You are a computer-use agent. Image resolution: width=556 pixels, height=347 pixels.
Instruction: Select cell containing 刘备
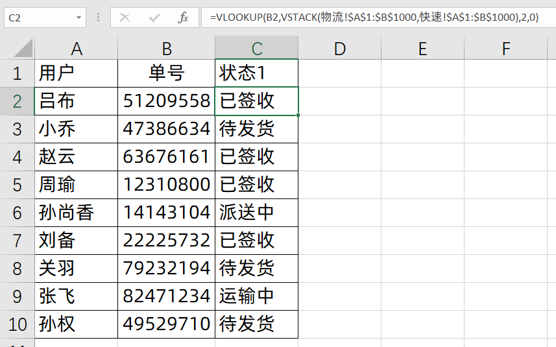(77, 241)
